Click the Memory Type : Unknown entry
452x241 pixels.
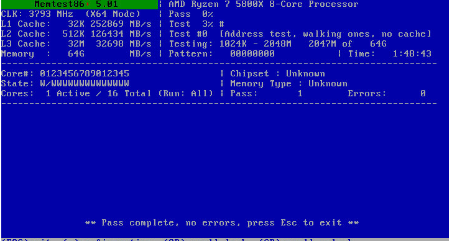(289, 84)
